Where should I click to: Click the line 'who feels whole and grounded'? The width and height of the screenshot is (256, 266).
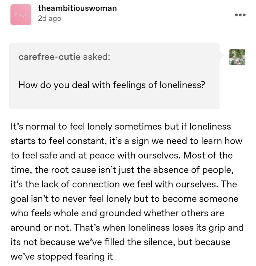(117, 213)
